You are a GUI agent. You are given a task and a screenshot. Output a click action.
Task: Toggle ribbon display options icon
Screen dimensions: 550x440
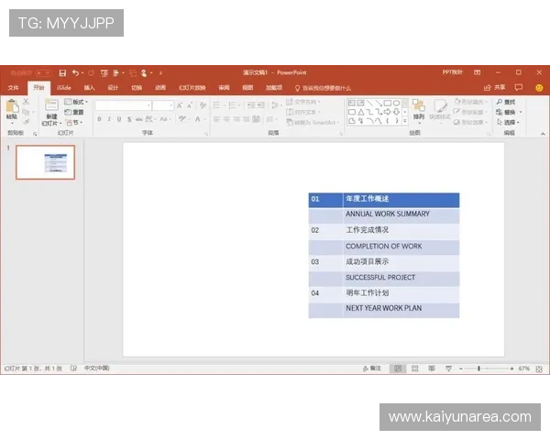point(477,72)
